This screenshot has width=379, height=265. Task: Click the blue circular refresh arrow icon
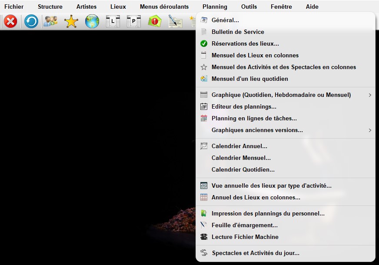31,21
